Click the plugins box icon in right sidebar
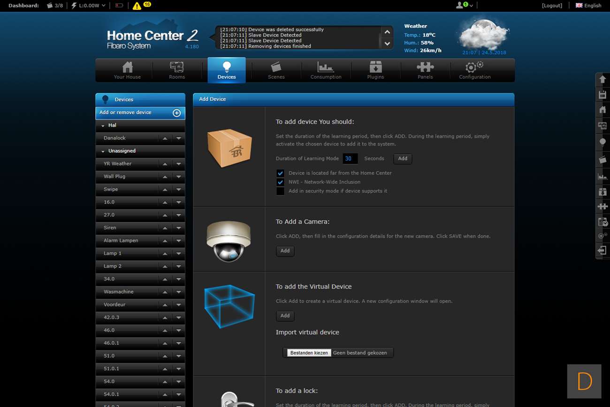 pyautogui.click(x=602, y=192)
